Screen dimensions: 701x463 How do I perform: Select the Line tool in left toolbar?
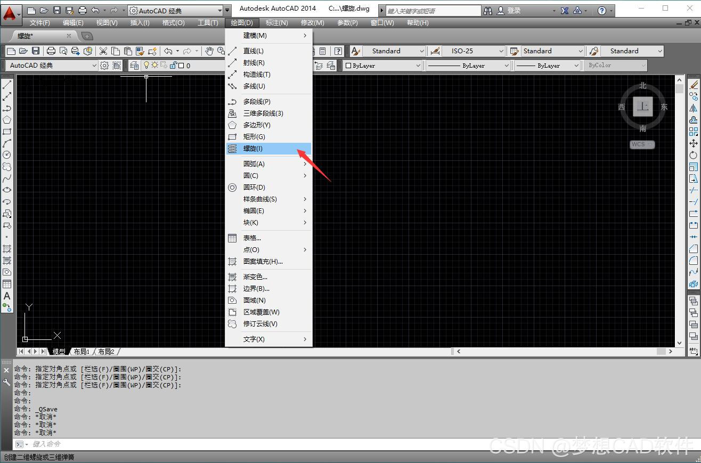7,85
